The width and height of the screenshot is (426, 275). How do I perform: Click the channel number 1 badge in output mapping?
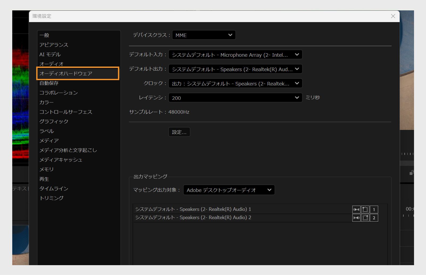pyautogui.click(x=374, y=209)
